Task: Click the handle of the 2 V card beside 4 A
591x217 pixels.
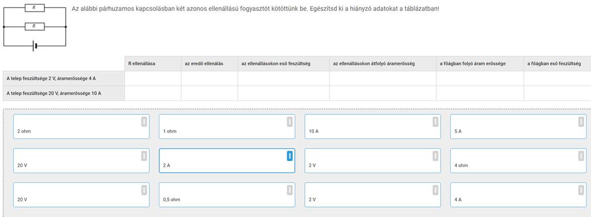Action: 435,190
